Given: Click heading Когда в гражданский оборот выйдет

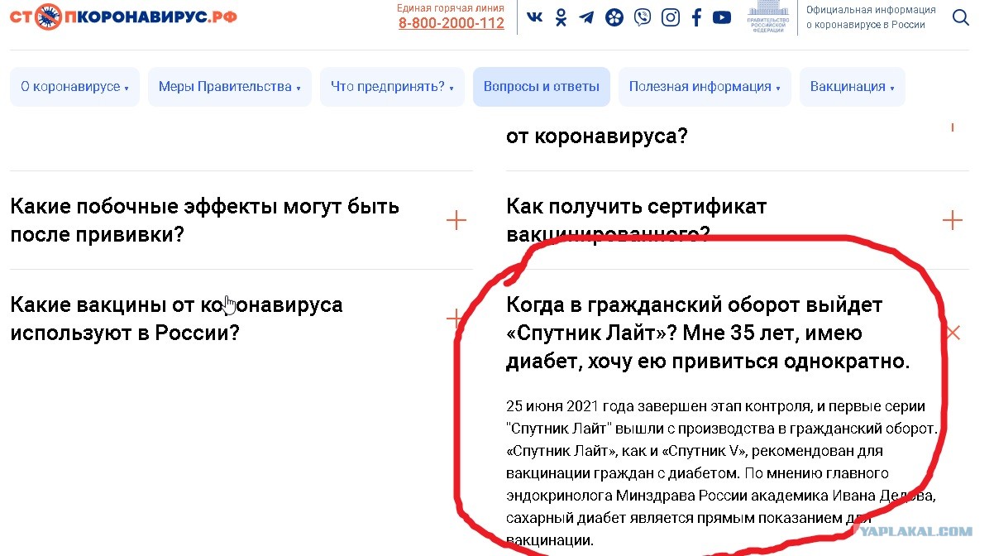Looking at the screenshot, I should 708,333.
